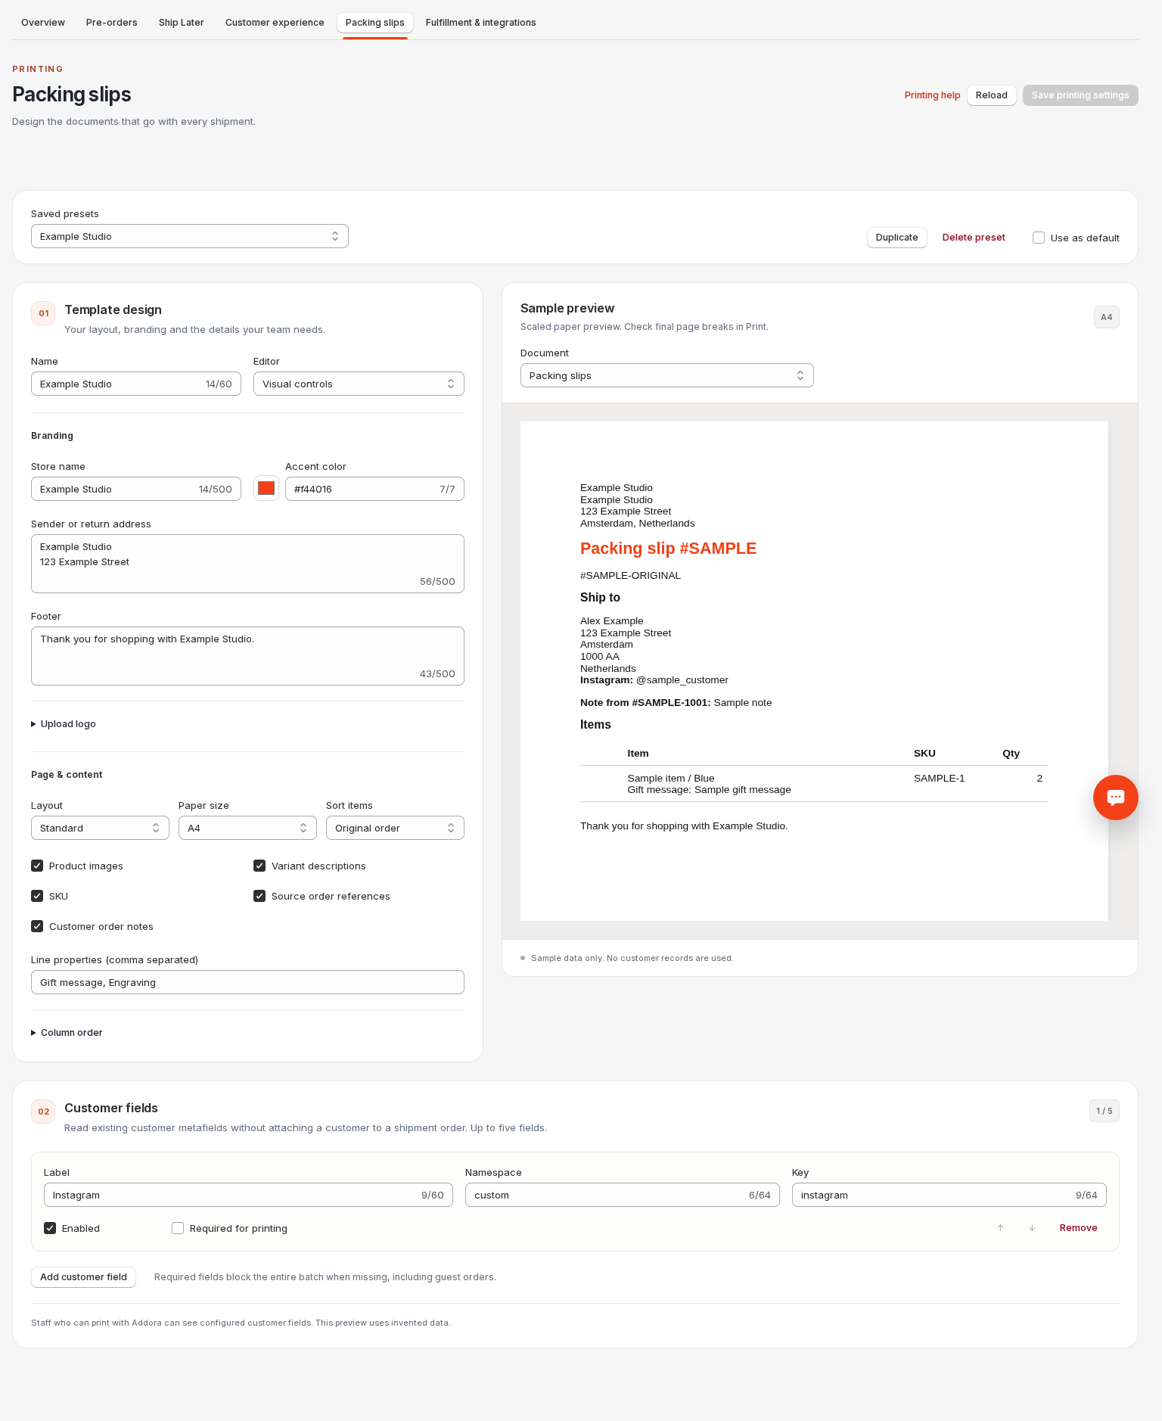Click the 01 Template design step badge

point(43,313)
